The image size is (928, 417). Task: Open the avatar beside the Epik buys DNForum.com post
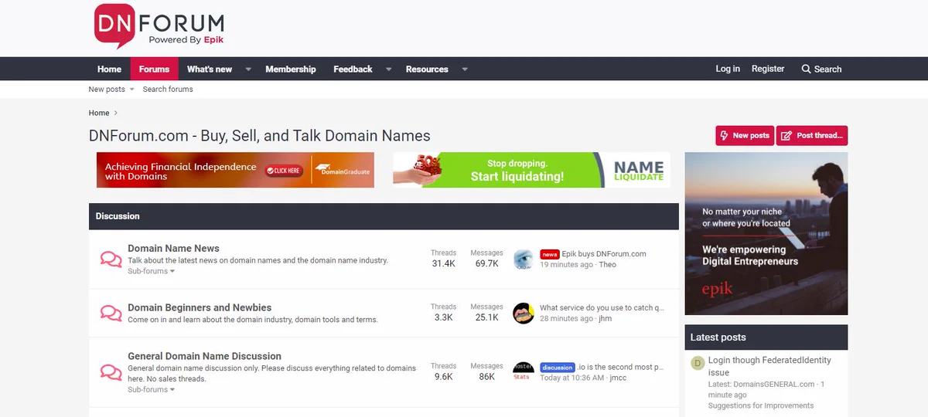click(524, 259)
